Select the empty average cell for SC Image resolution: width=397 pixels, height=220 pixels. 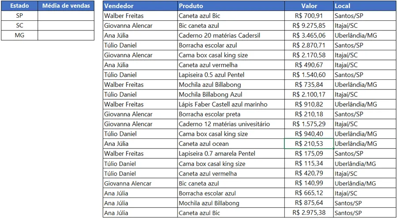pos(66,26)
